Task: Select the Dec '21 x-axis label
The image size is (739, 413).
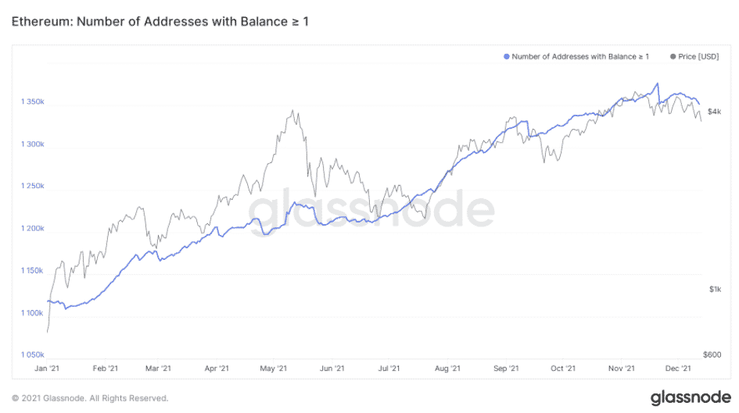Action: point(677,368)
